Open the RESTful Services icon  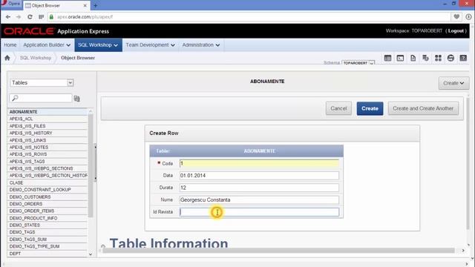tap(451, 58)
